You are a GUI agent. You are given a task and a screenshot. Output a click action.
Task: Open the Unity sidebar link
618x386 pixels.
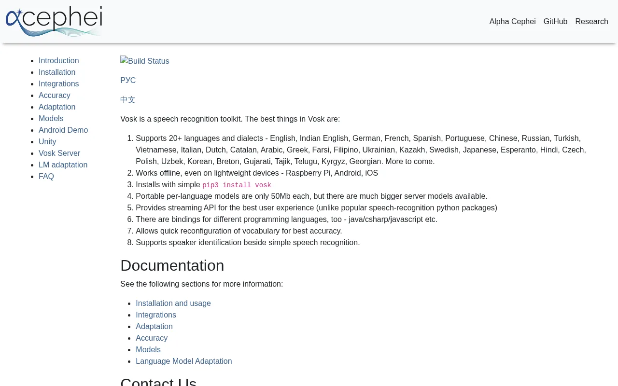(47, 142)
